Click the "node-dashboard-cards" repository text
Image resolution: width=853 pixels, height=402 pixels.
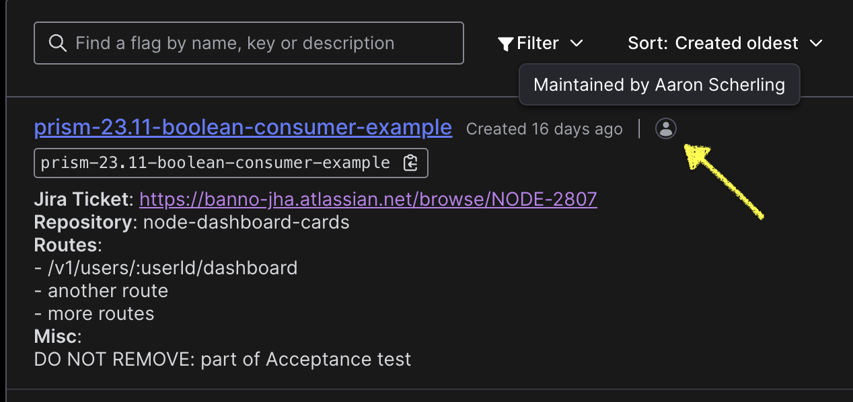coord(246,223)
